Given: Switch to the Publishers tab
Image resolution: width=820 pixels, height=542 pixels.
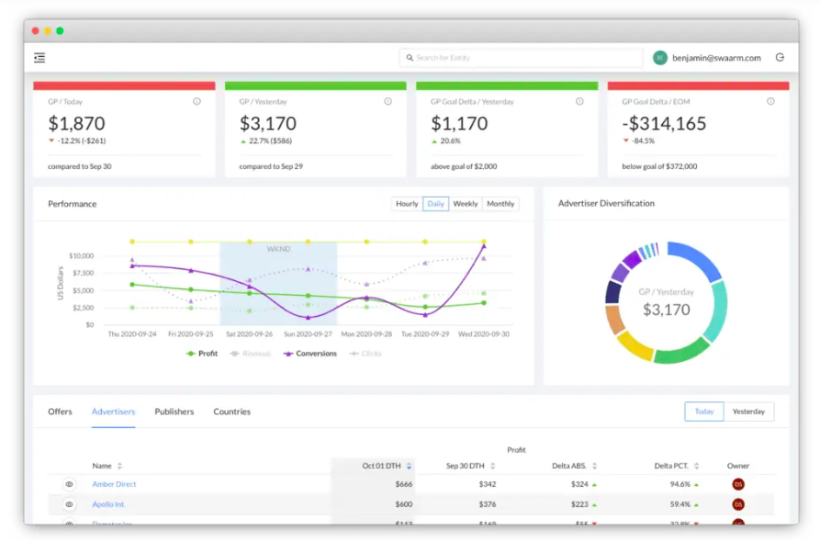Looking at the screenshot, I should (x=174, y=412).
